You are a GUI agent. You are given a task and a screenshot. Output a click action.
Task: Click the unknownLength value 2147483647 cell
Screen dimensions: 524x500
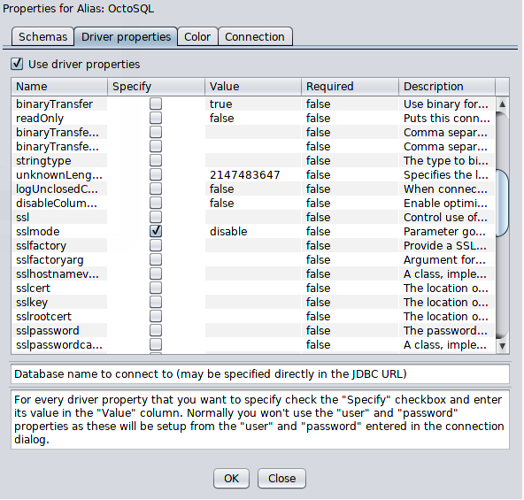pos(253,175)
